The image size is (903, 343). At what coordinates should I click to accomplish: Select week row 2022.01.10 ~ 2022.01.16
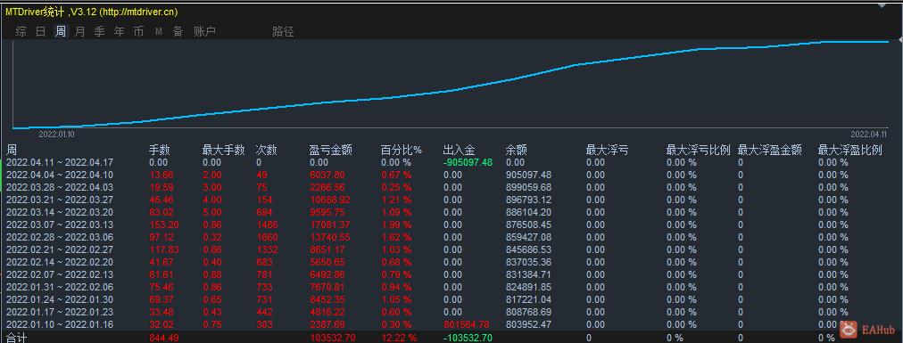[451, 323]
